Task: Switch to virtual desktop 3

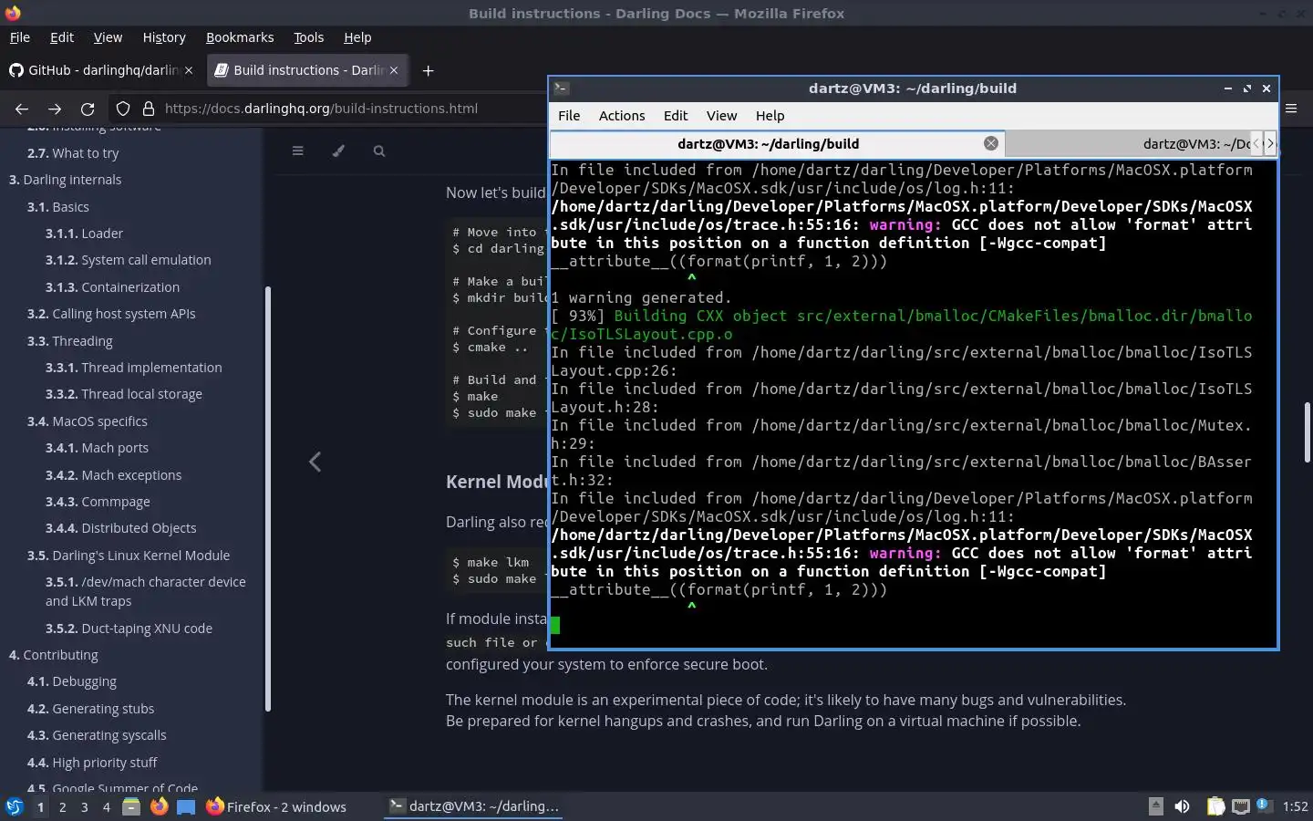Action: 85,806
